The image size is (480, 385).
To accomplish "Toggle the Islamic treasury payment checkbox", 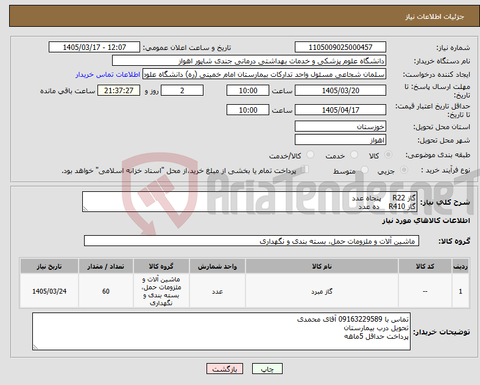I will [305, 169].
